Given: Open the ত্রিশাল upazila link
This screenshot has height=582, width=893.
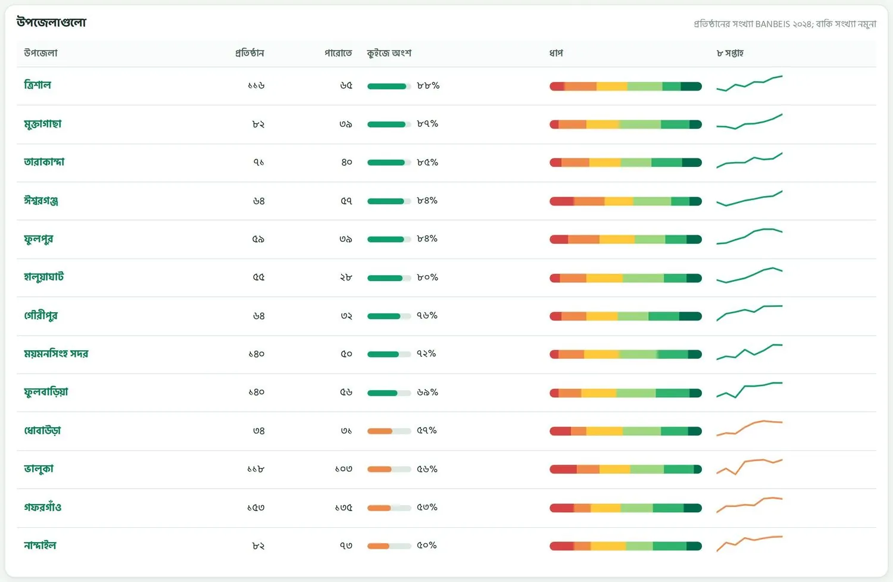Looking at the screenshot, I should 38,85.
